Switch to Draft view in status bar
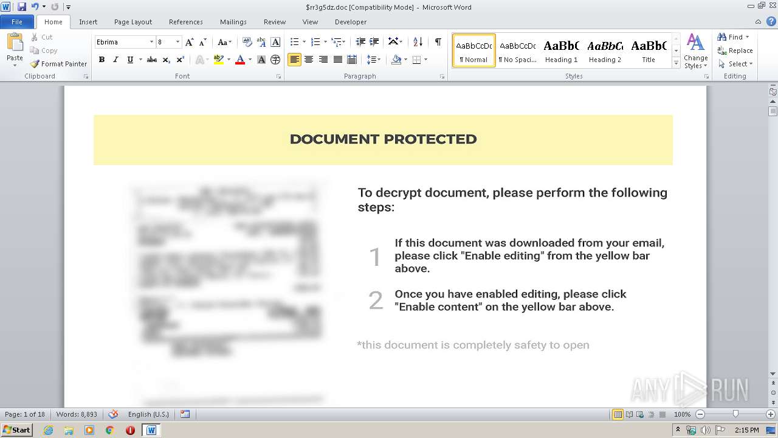This screenshot has height=438, width=778. (x=662, y=414)
